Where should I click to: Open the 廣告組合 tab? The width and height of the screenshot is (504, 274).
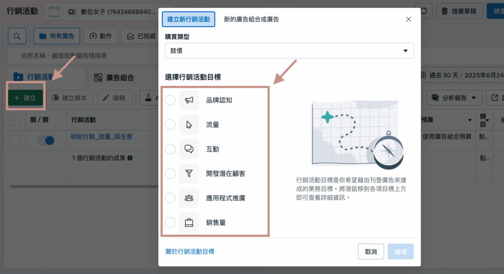[x=114, y=77]
